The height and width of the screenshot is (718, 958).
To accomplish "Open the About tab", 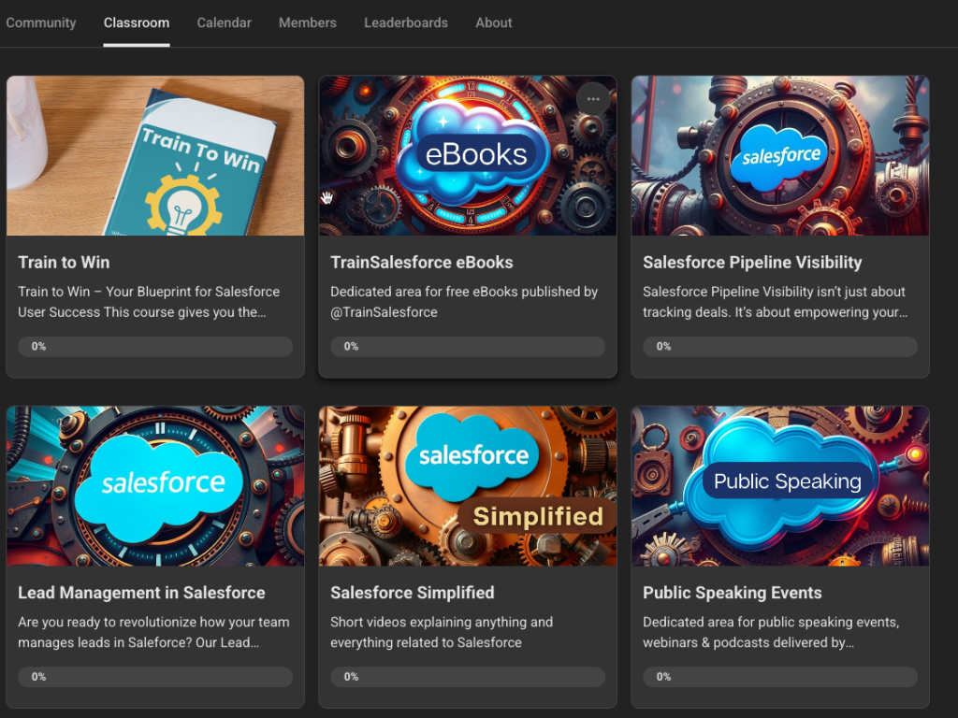I will 494,22.
